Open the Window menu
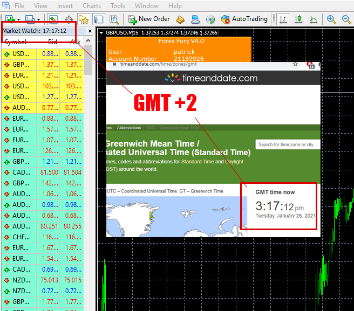 (x=147, y=5)
